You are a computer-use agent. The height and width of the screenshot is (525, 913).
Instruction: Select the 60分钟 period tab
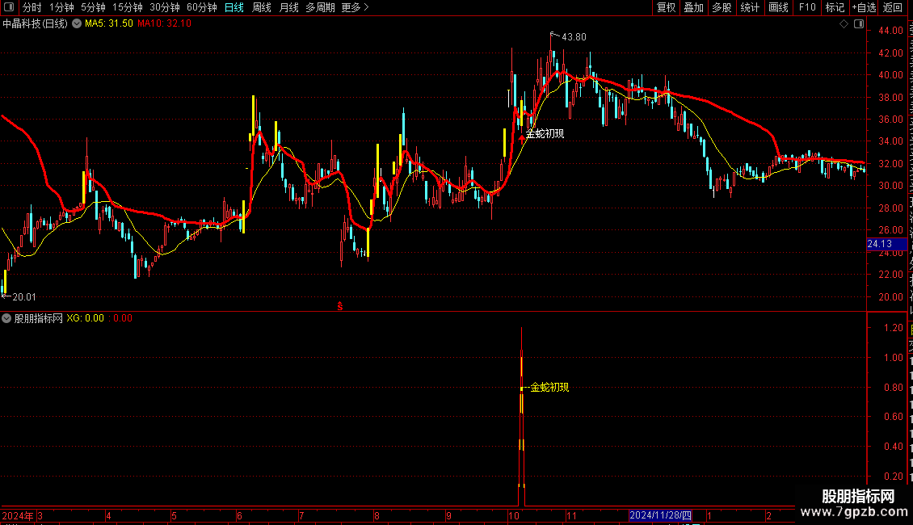pyautogui.click(x=202, y=7)
